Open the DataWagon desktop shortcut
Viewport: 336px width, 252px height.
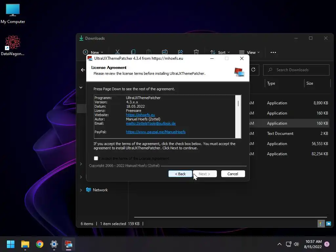tap(13, 45)
